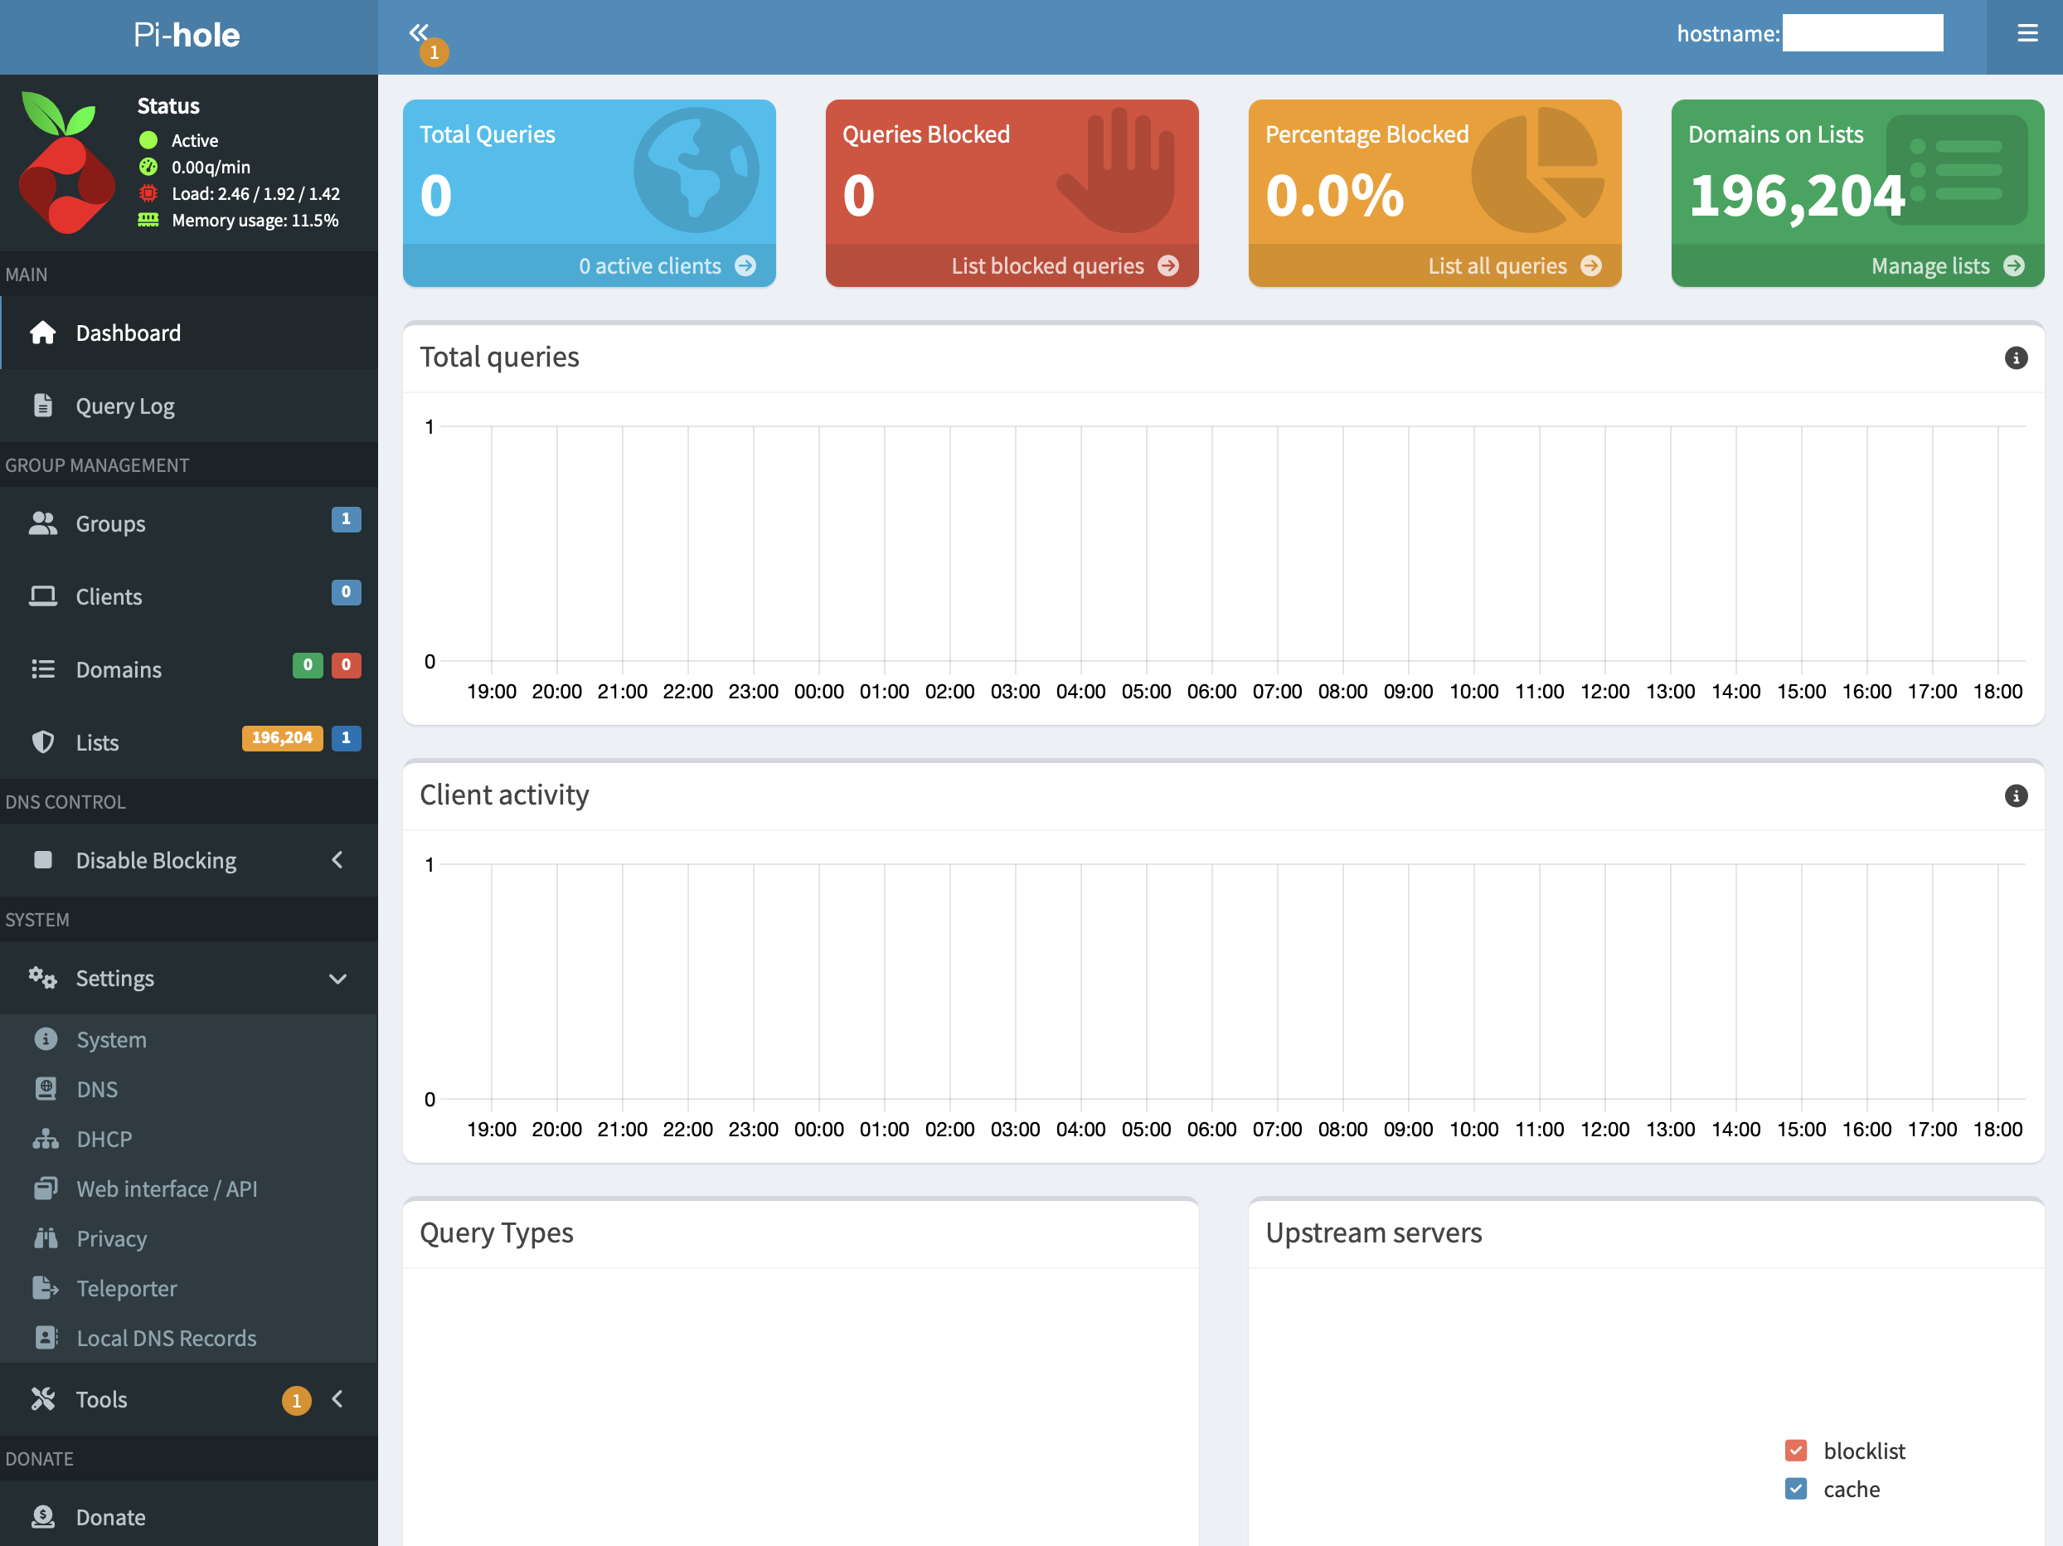Click arrow icon next to Manage lists

(x=2015, y=266)
